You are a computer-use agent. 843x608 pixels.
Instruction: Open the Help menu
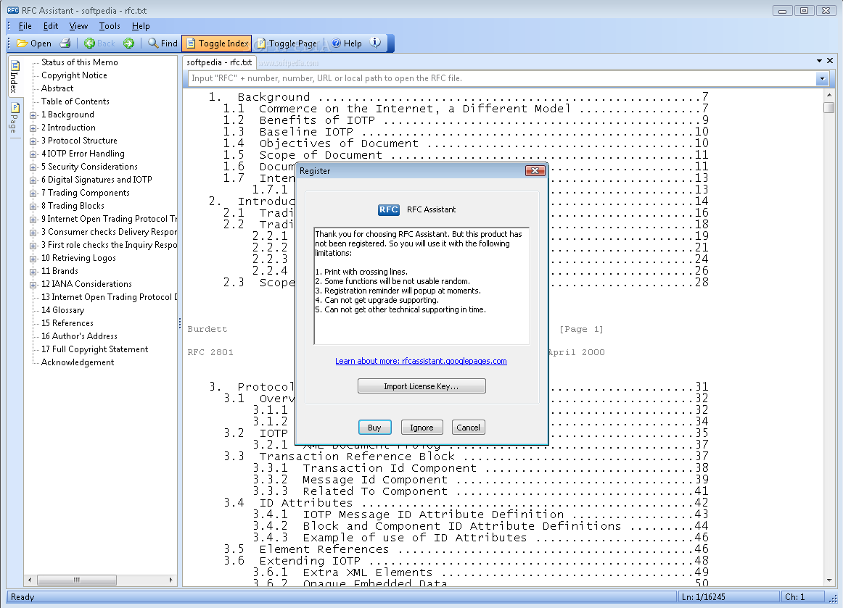140,26
